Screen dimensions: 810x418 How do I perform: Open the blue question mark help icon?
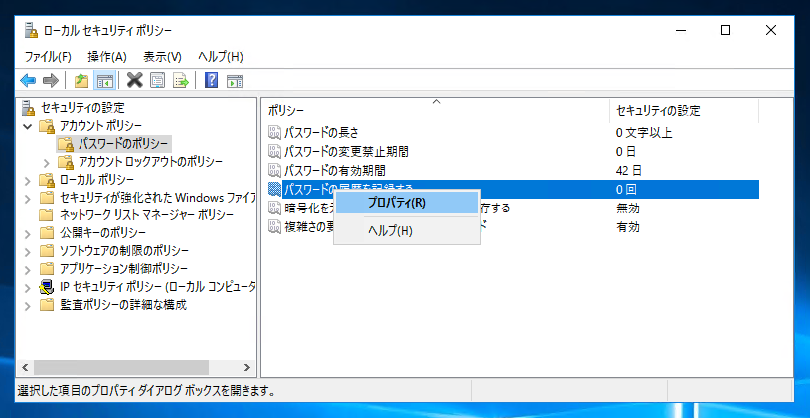(211, 80)
